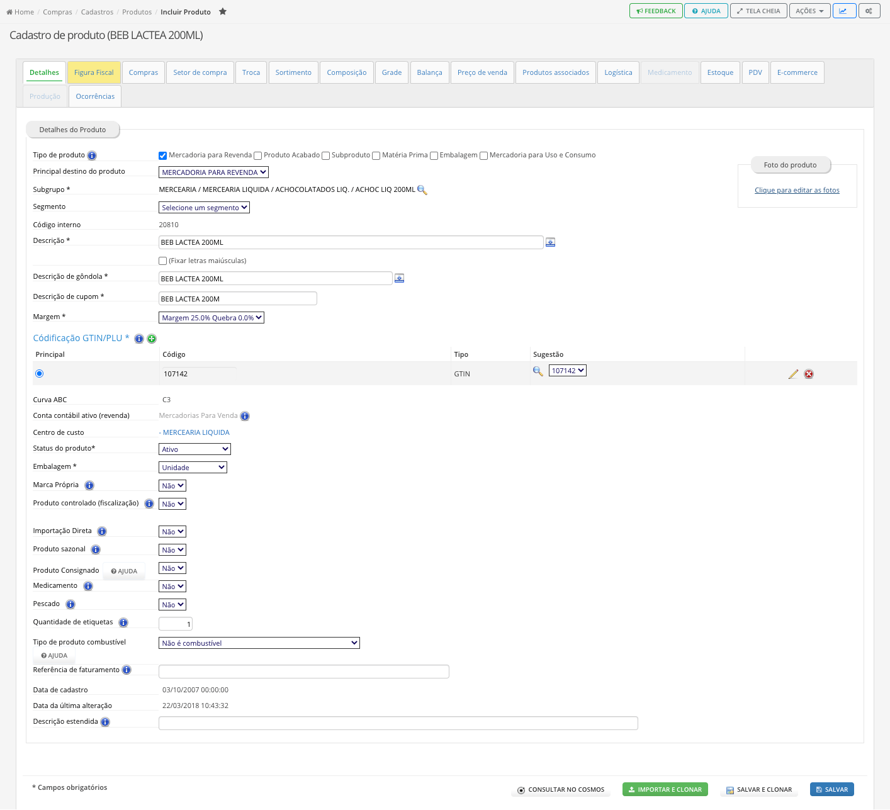Open the Margem dropdown
Image resolution: width=890 pixels, height=810 pixels.
pyautogui.click(x=211, y=318)
